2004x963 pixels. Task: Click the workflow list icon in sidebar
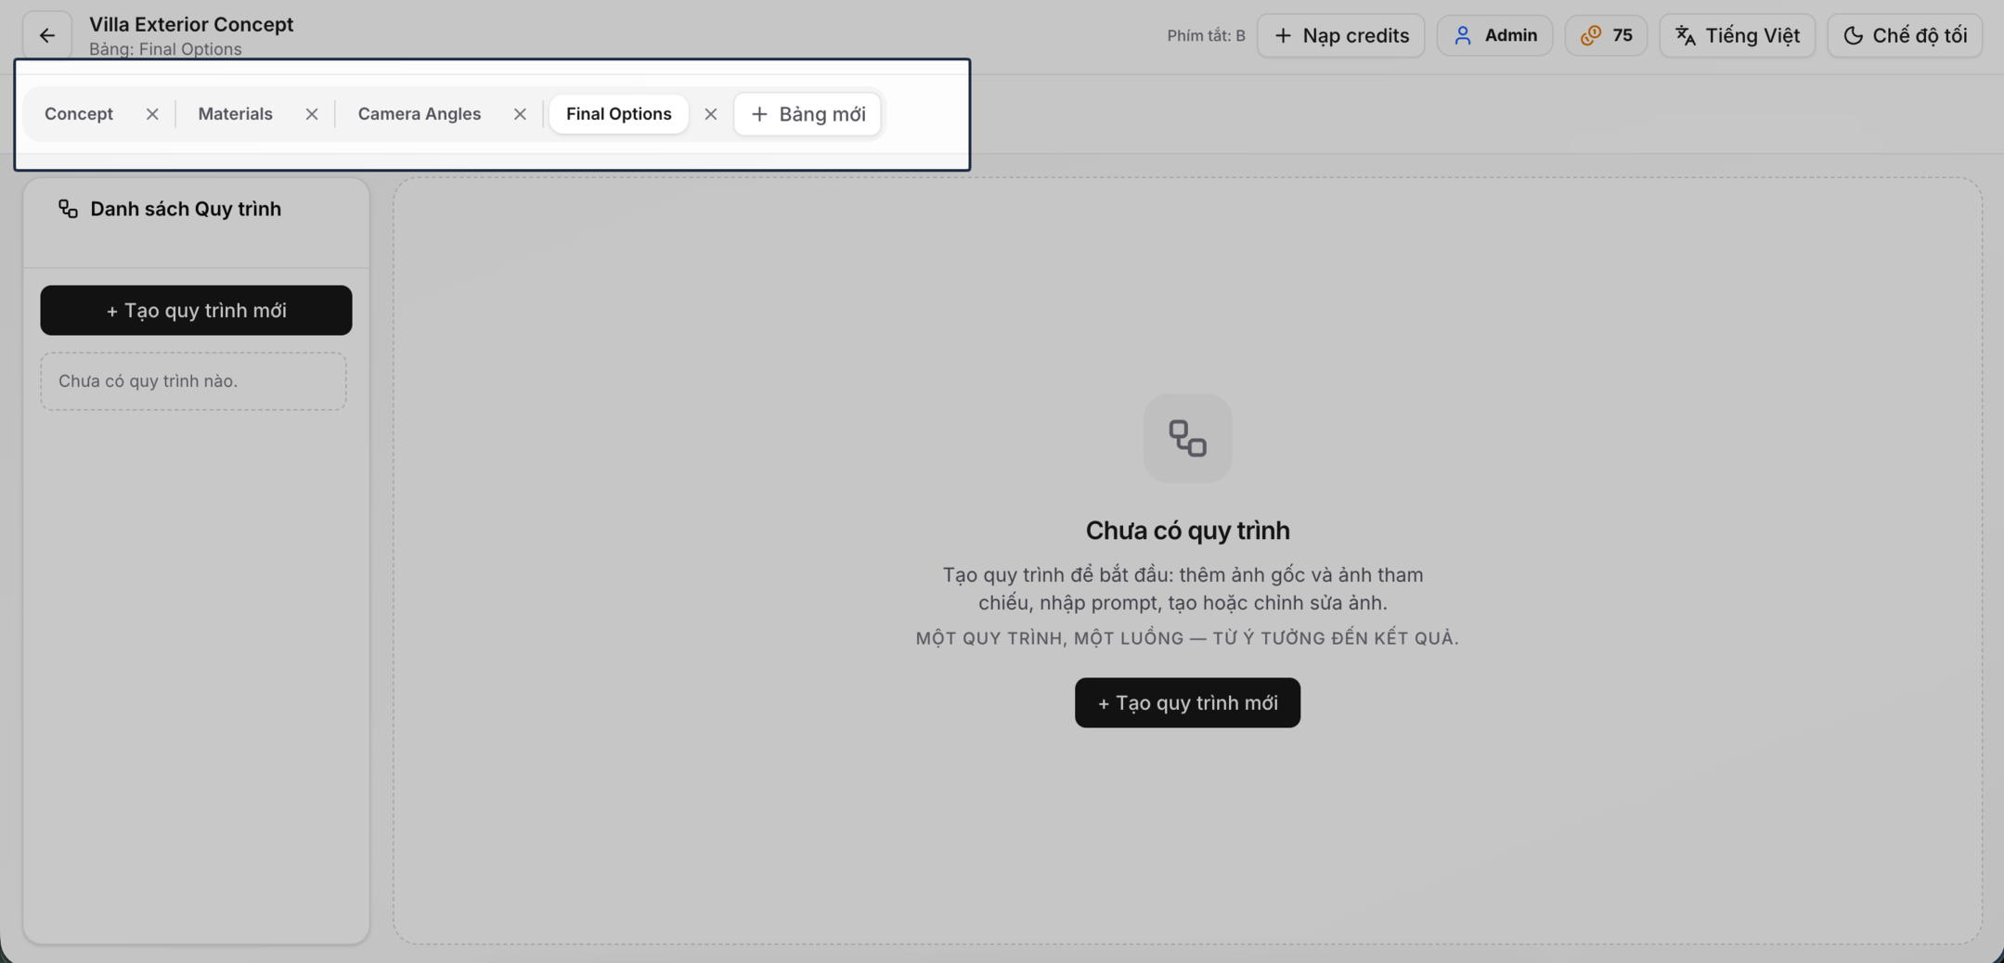click(68, 209)
